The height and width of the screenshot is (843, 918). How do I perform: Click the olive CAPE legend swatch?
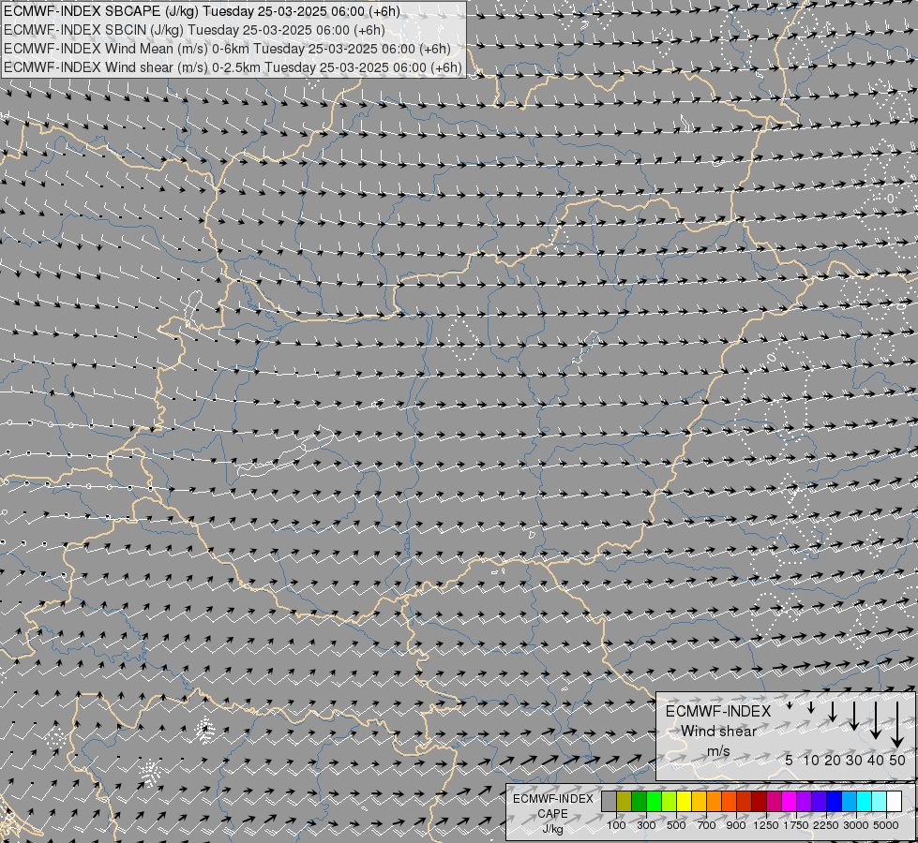click(x=625, y=802)
